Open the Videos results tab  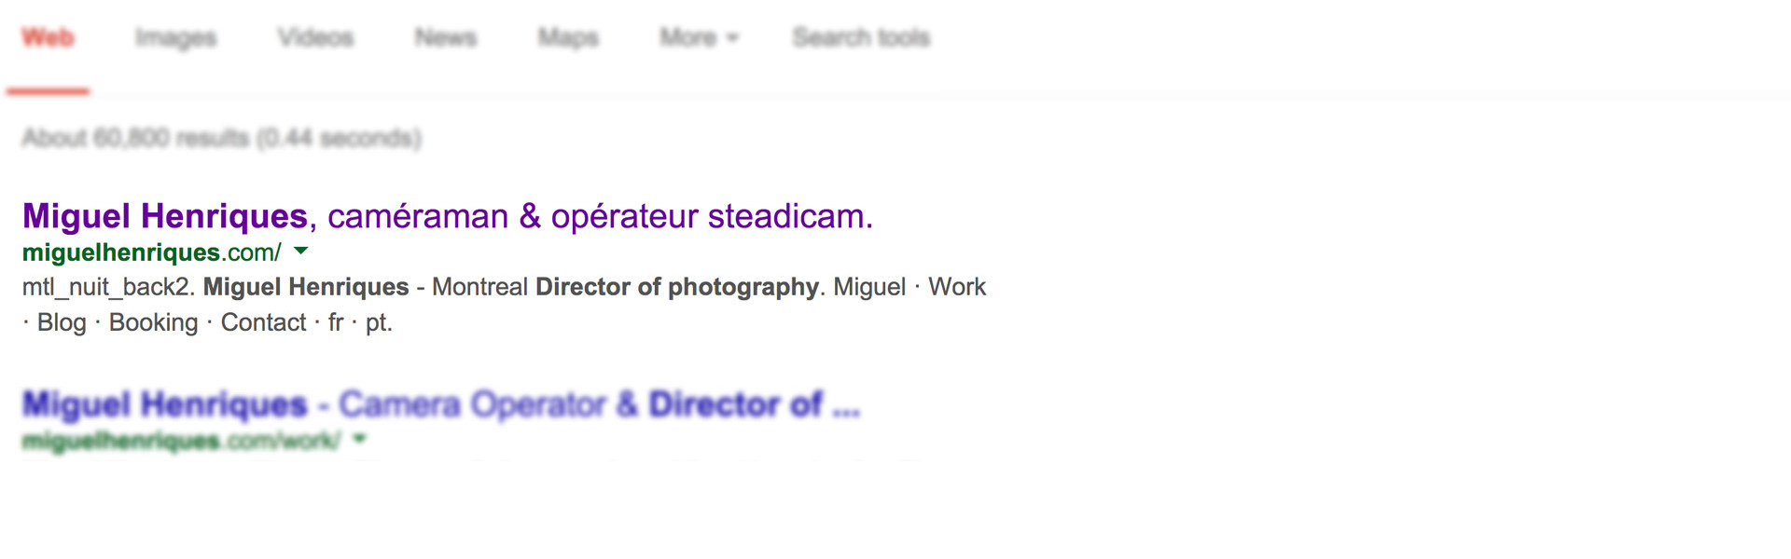coord(315,37)
